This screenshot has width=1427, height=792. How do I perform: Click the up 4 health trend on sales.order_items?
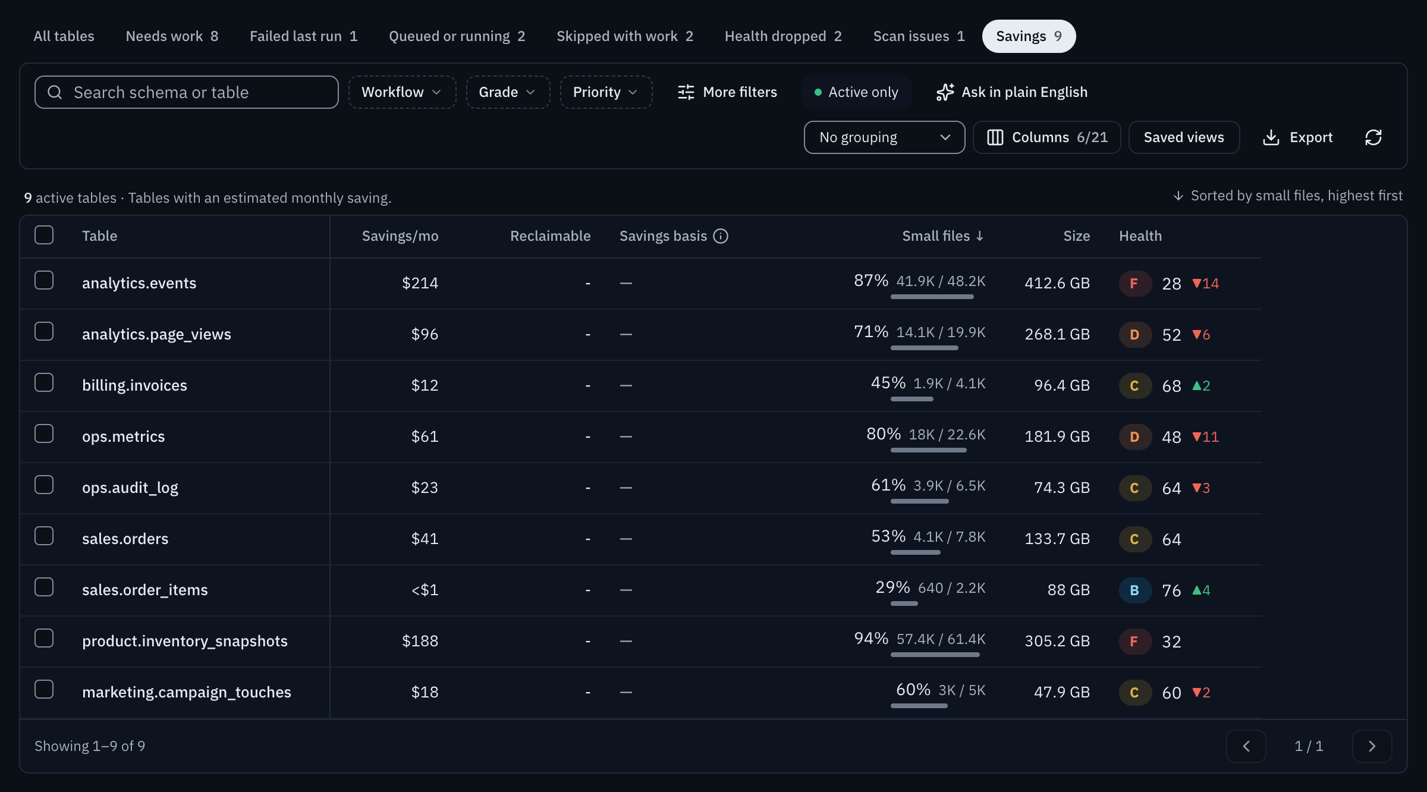[x=1201, y=590]
